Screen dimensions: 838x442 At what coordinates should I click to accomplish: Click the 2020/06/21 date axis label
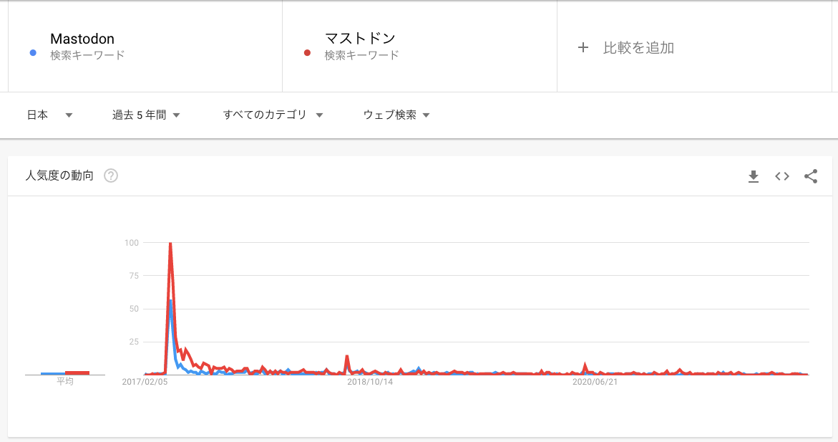595,382
